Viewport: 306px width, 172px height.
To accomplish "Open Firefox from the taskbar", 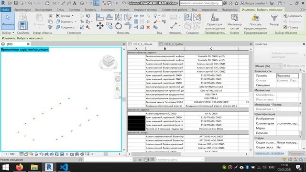I will pos(19,167).
